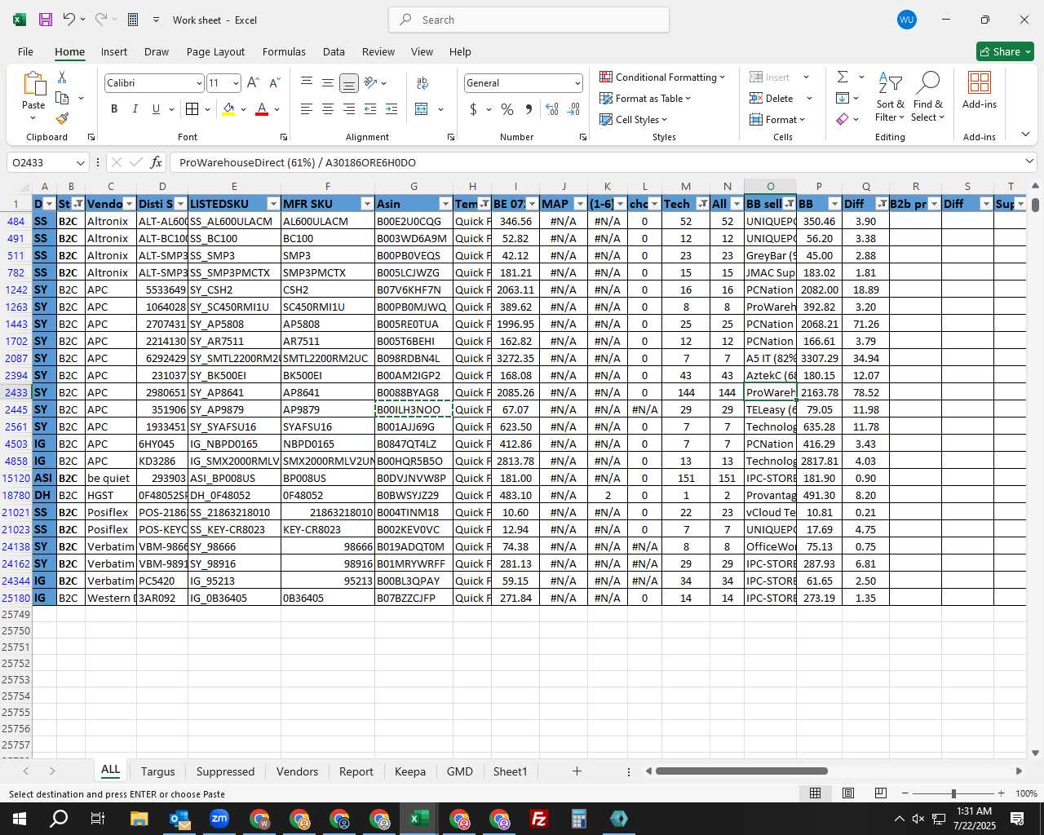Open the font name Calibri dropdown

pyautogui.click(x=198, y=83)
